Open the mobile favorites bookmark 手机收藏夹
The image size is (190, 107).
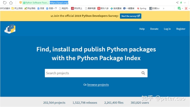[x=5, y=8]
